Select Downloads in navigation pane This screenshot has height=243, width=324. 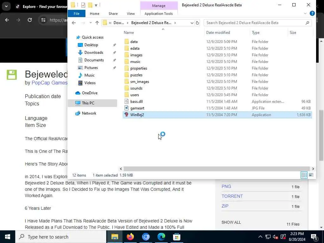pos(94,53)
